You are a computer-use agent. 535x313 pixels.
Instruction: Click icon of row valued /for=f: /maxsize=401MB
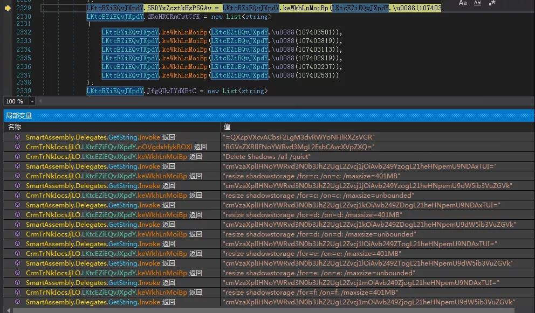[x=18, y=293]
